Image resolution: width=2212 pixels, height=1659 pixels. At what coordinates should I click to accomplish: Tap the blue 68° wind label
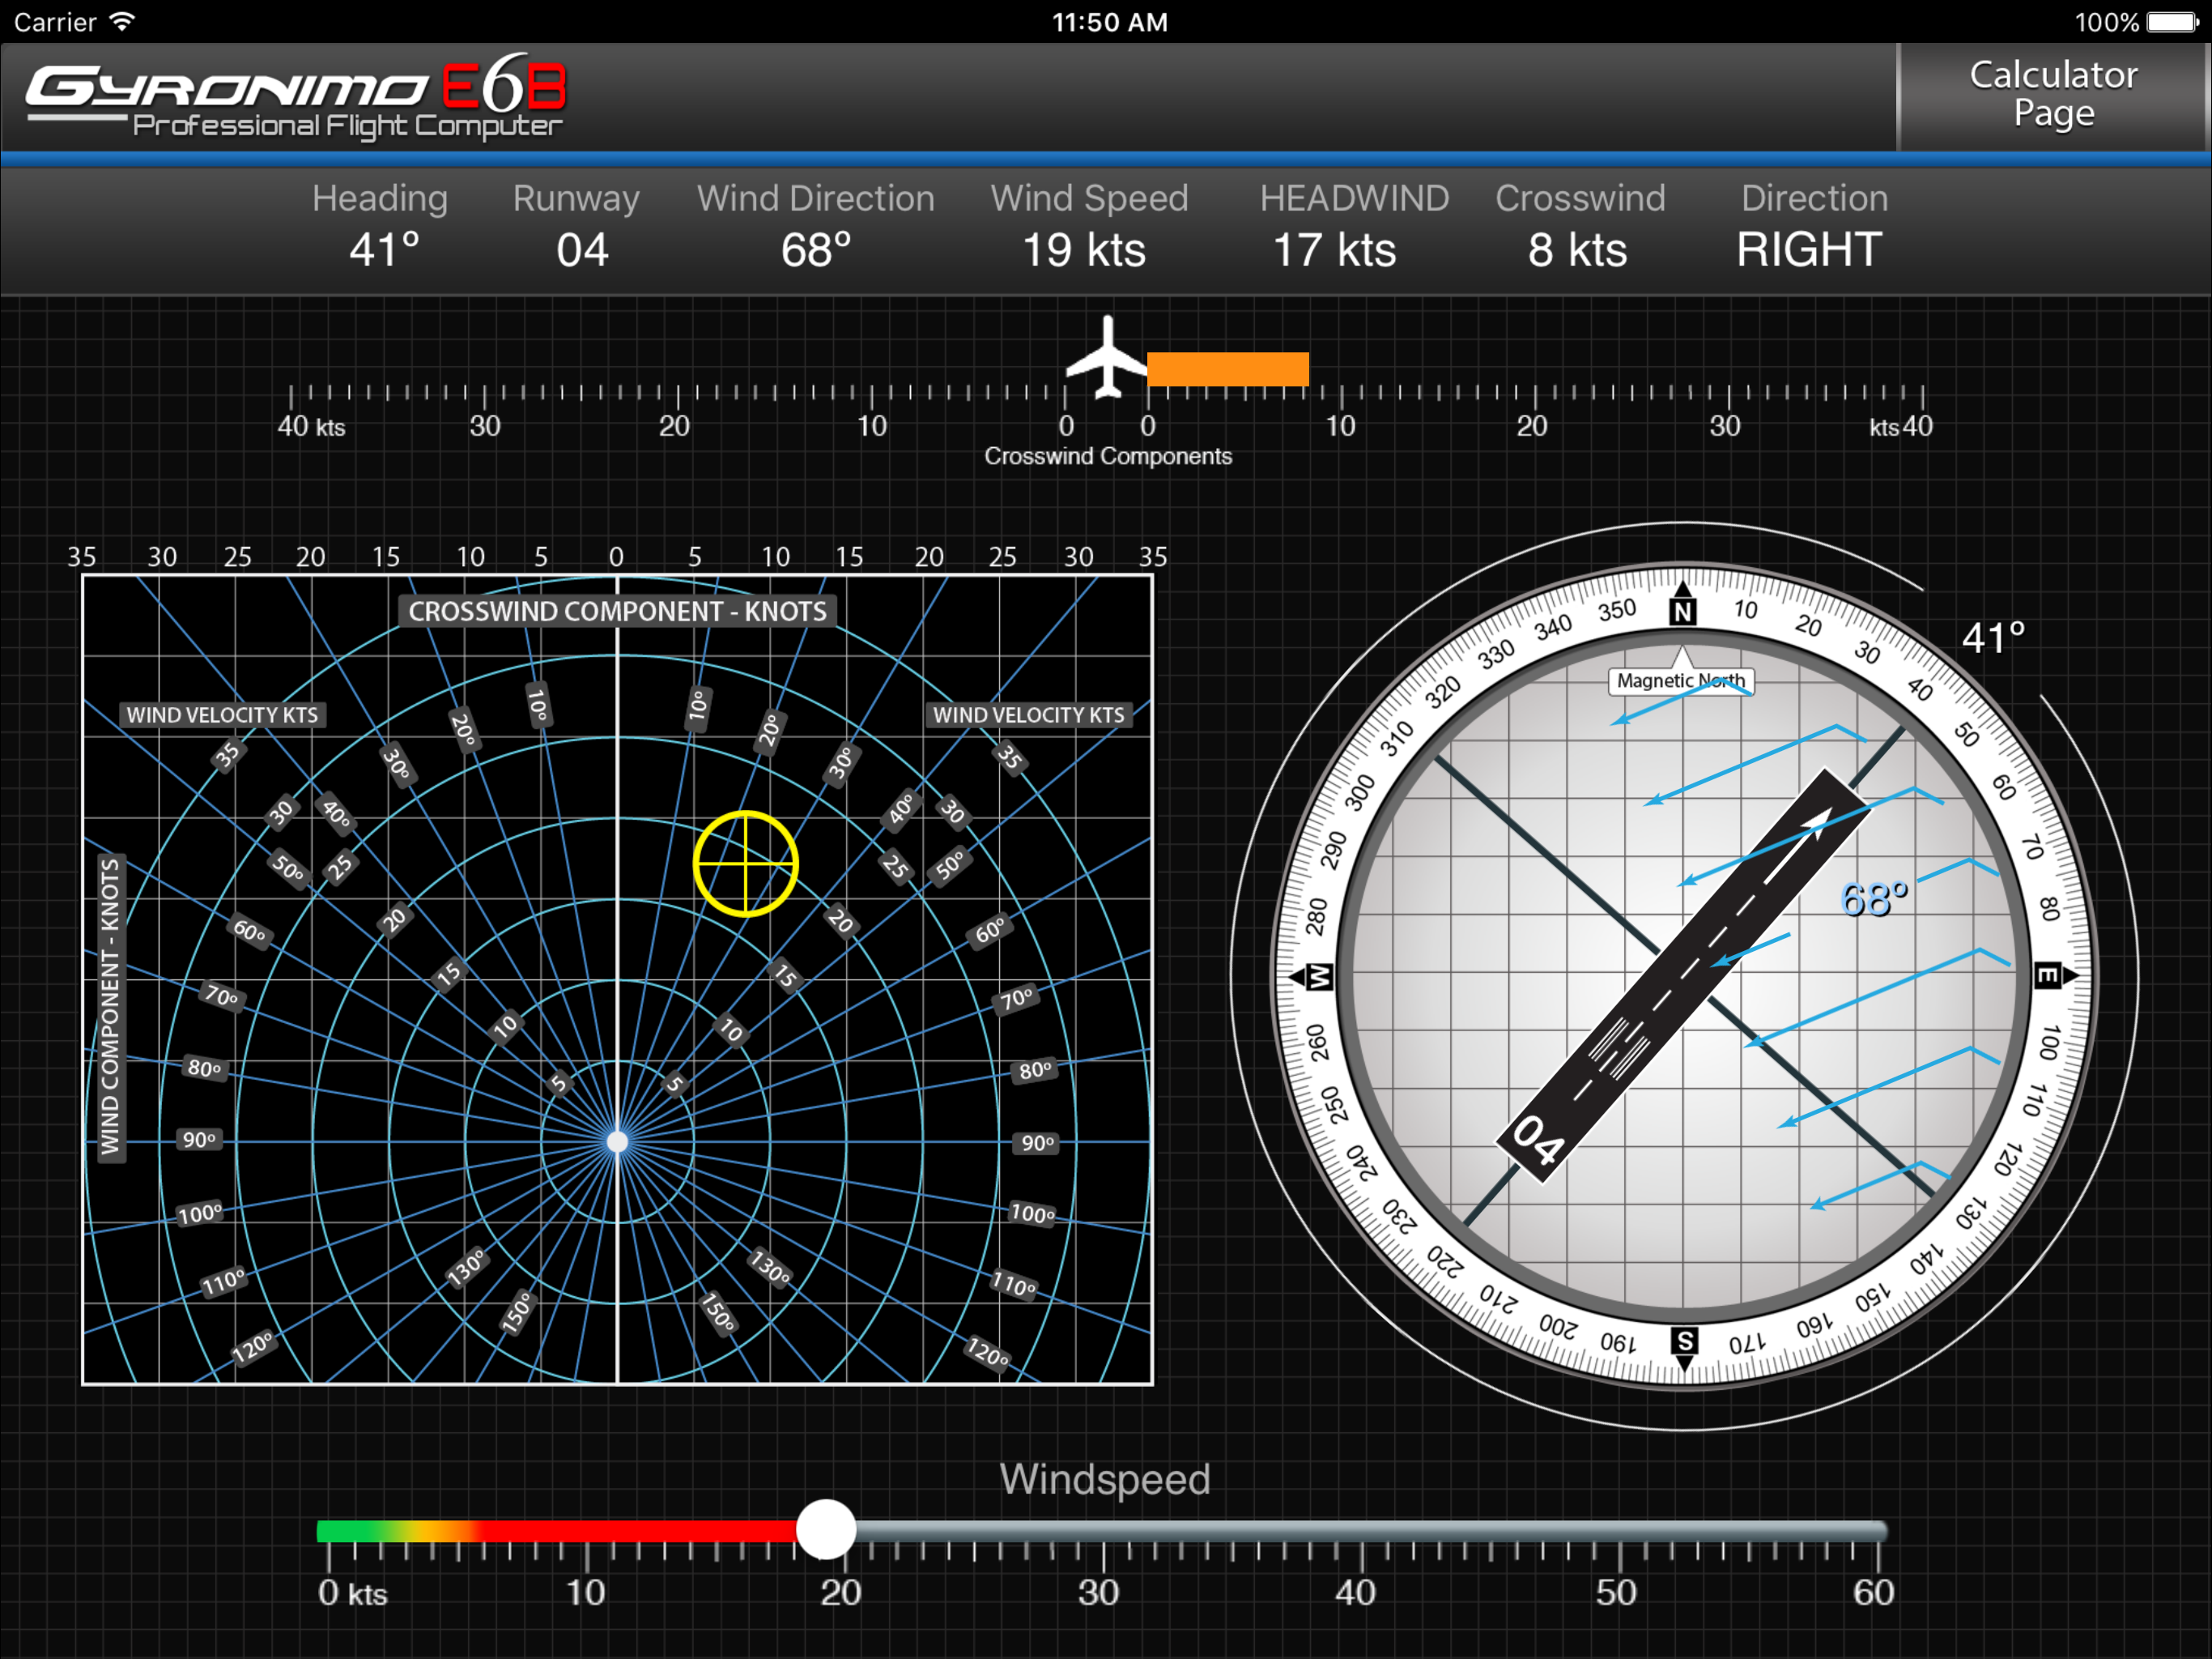click(1874, 898)
